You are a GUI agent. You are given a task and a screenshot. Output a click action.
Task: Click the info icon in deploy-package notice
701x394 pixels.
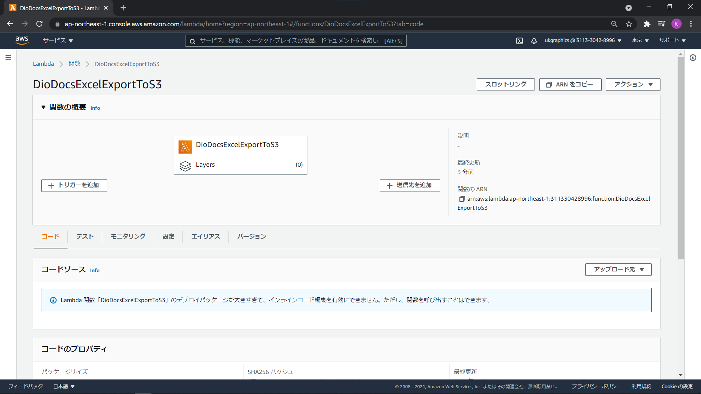(53, 300)
